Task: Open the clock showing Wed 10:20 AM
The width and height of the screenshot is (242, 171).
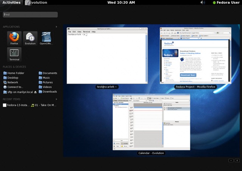Action: (121, 3)
